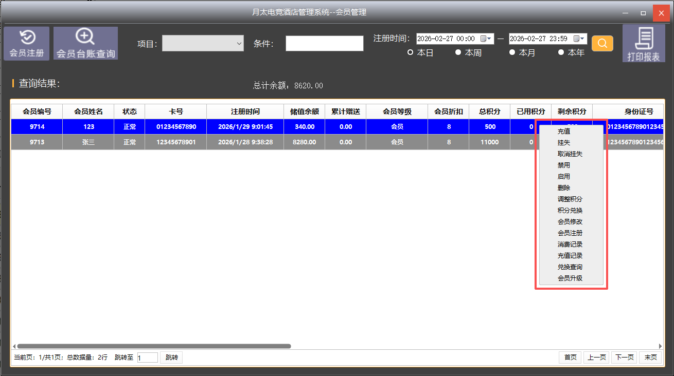Click the orange search icon button

[602, 44]
